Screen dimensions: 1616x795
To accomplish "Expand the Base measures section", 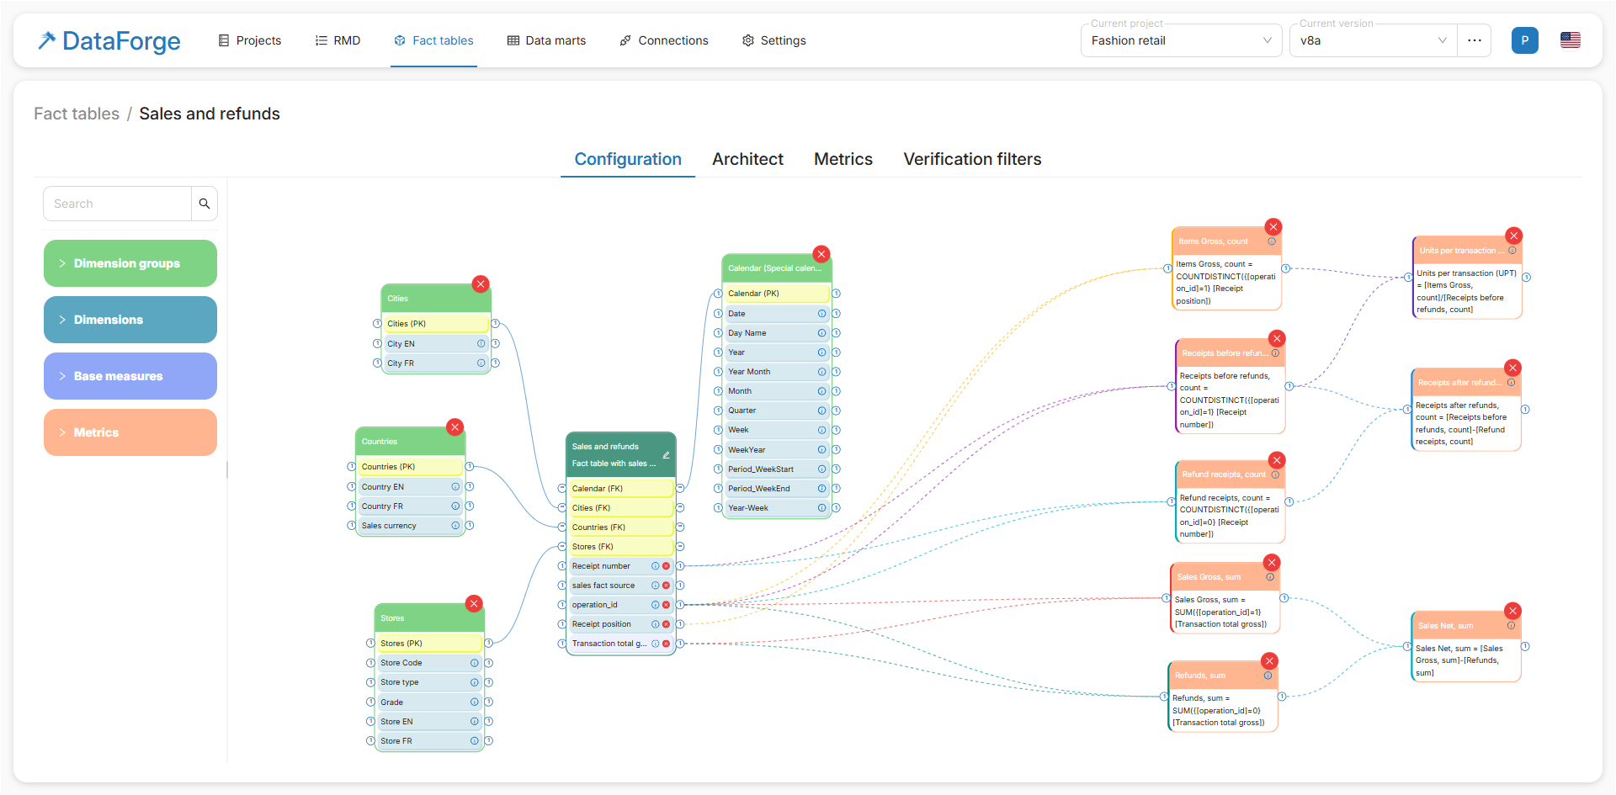I will 130,376.
